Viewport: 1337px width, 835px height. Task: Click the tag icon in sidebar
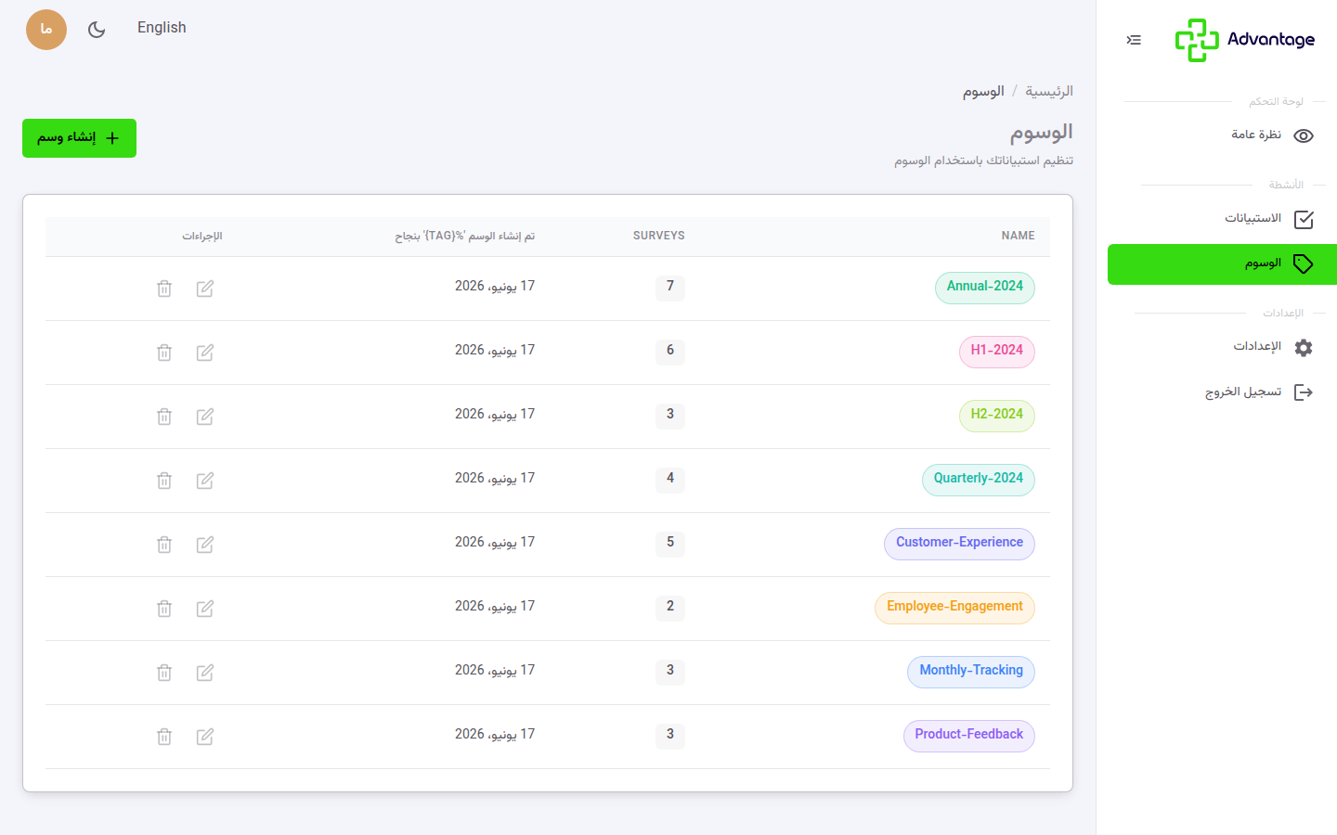tap(1304, 264)
